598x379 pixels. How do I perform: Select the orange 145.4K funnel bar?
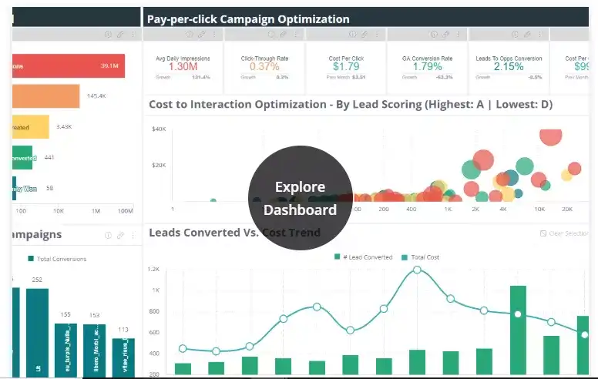point(45,96)
